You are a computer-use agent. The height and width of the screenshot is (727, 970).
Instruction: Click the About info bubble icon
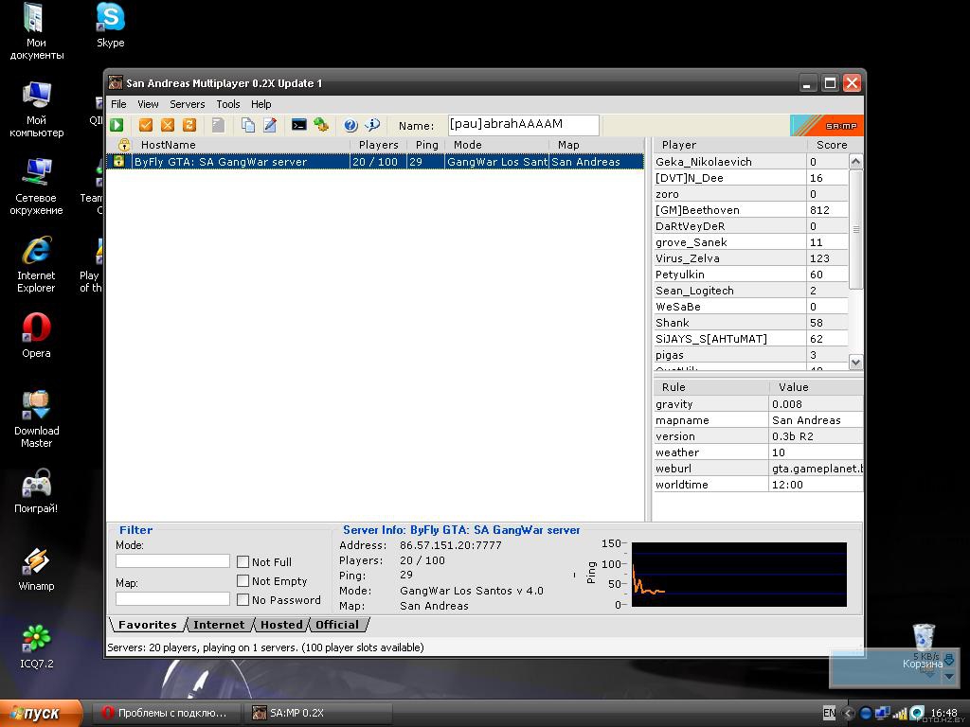pyautogui.click(x=372, y=126)
